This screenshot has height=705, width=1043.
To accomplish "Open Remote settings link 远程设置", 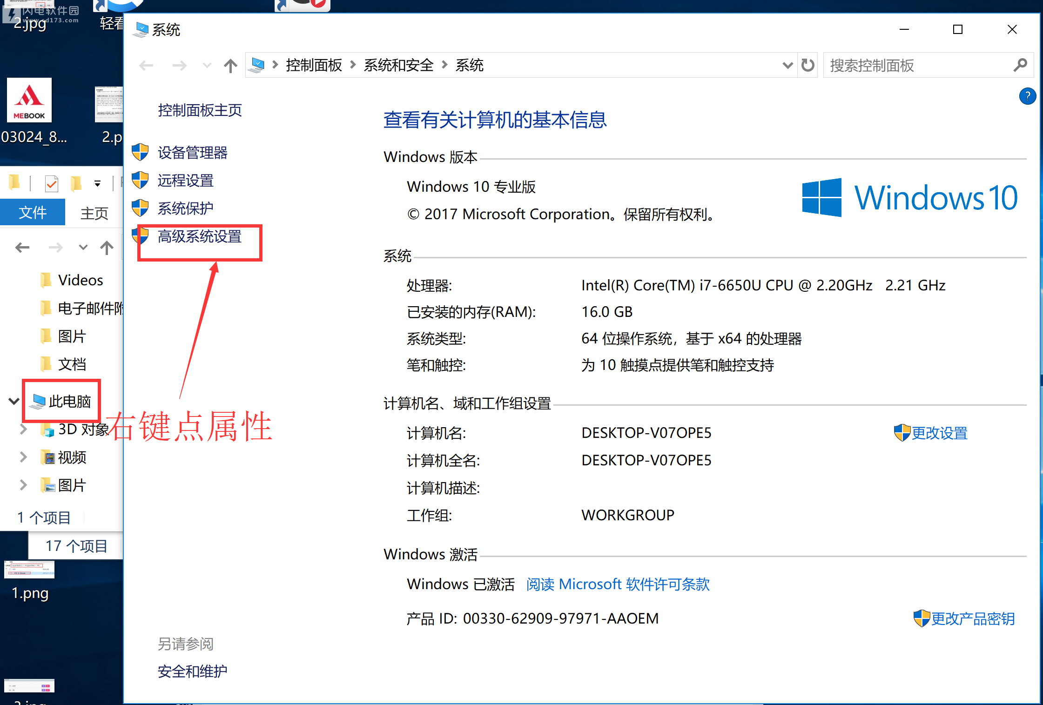I will click(185, 181).
